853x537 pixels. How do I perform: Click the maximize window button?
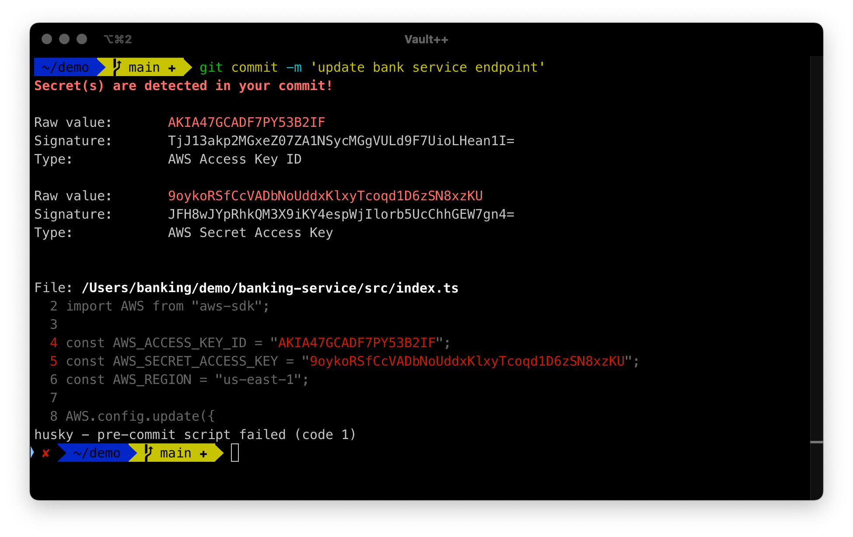tap(82, 39)
